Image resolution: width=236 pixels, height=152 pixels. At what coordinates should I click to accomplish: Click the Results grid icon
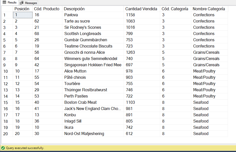pos(4,2)
